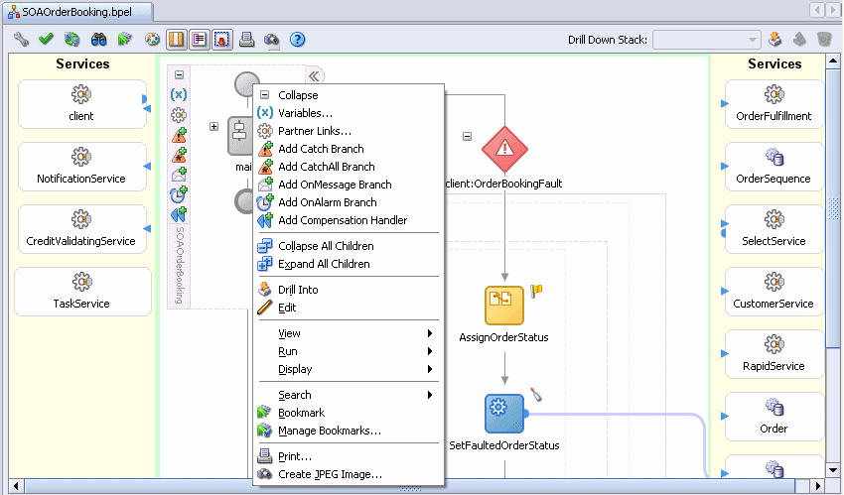
Task: Click compensation handler icon in scope strip
Action: (179, 214)
